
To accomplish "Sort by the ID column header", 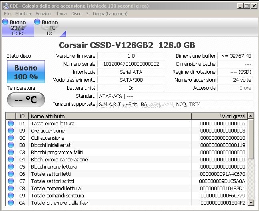I will [x=22, y=116].
